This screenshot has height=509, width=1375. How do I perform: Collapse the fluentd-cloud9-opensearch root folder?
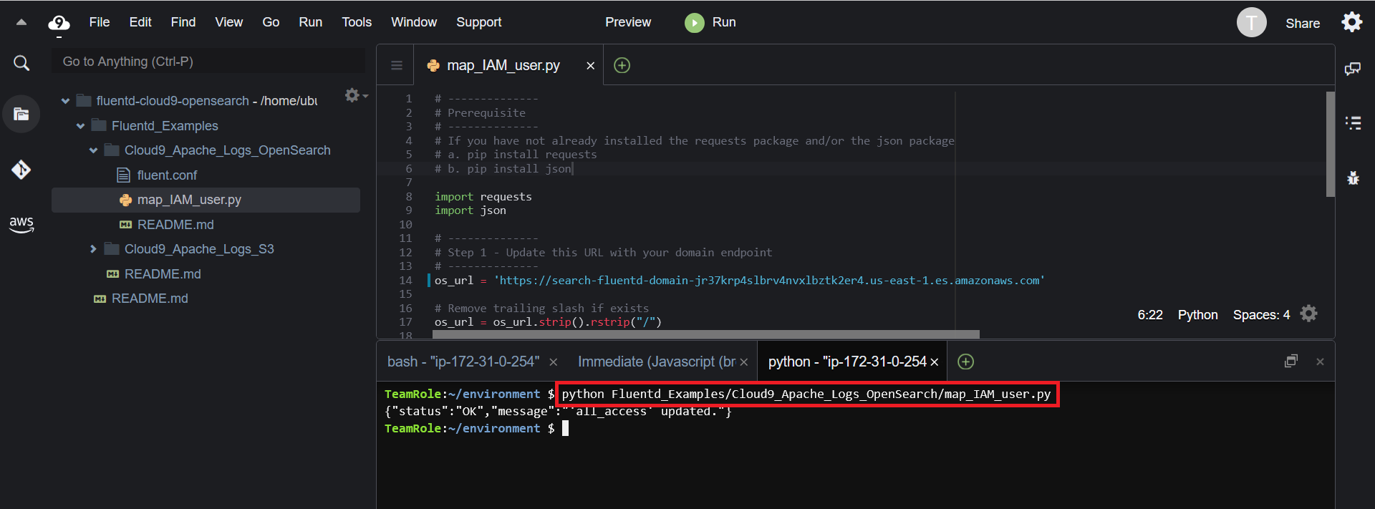coord(65,101)
